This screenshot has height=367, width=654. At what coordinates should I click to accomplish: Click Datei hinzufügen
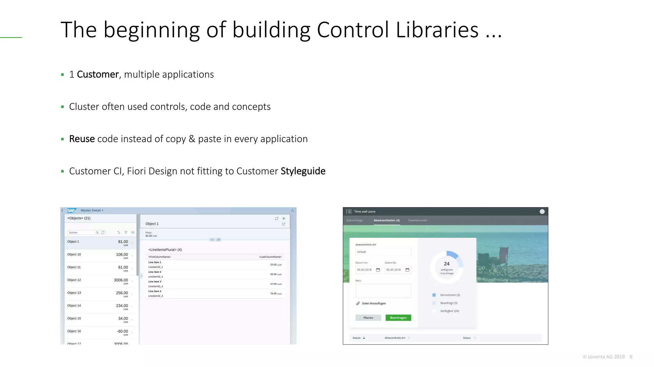click(x=374, y=303)
